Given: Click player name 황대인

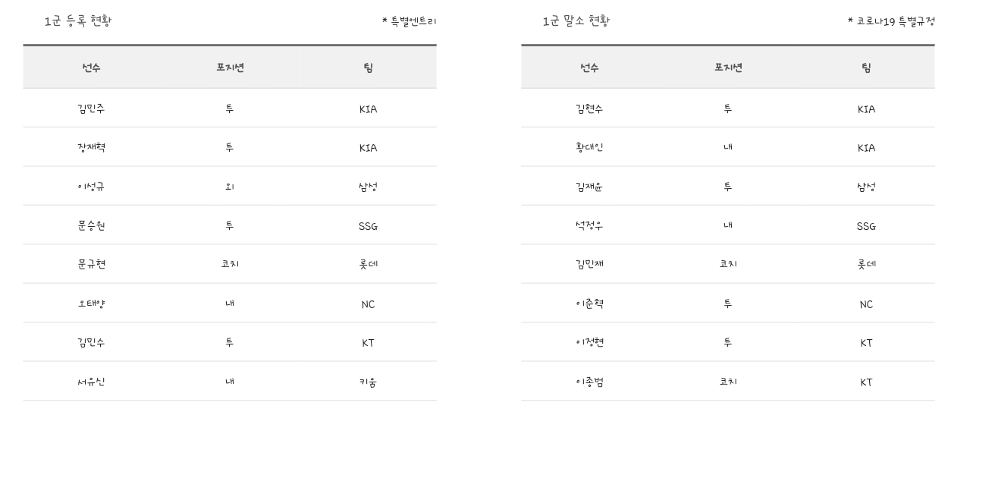Looking at the screenshot, I should [x=589, y=147].
